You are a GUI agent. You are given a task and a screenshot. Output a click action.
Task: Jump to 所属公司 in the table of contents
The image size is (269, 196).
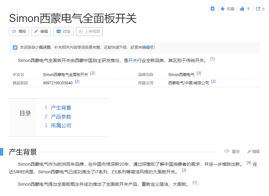[x=61, y=126]
